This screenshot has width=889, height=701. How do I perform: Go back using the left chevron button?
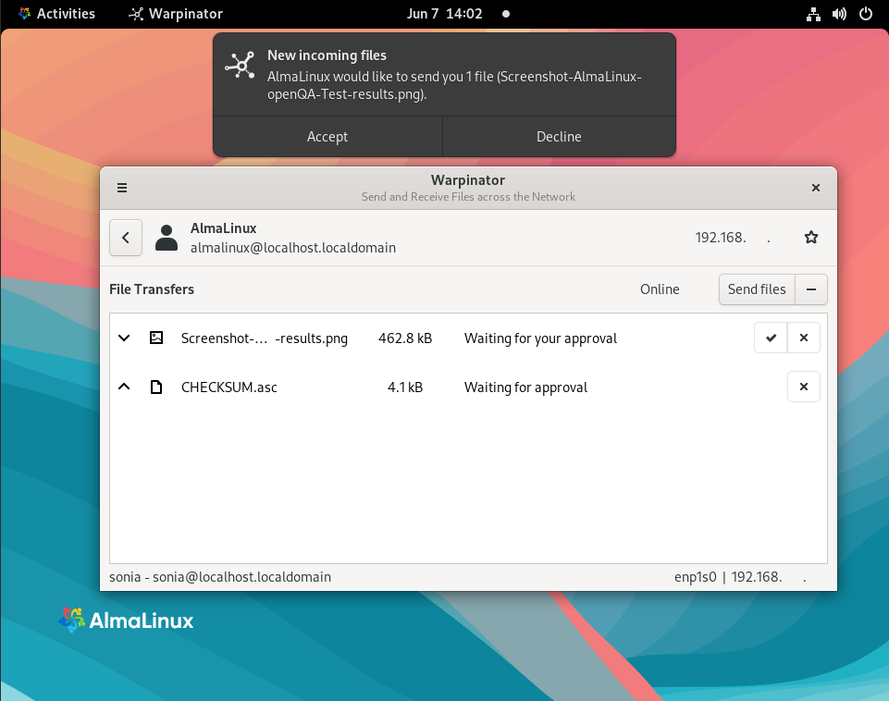126,238
